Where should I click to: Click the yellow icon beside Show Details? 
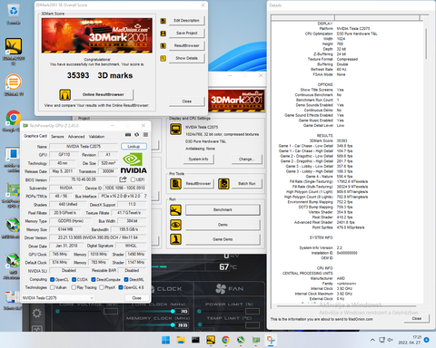[x=163, y=58]
